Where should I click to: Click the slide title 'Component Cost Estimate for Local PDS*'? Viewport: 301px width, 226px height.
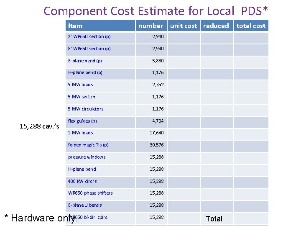tap(156, 11)
